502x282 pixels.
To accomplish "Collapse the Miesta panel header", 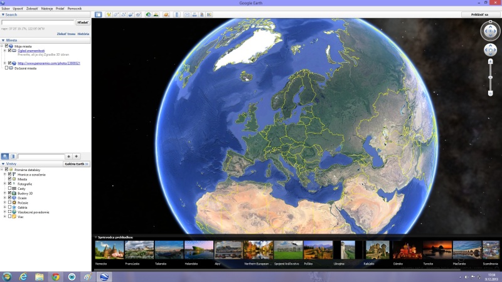I will [x=3, y=40].
